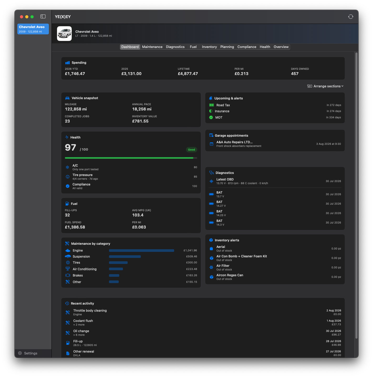Select the Compliance tab
Image resolution: width=373 pixels, height=377 pixels.
tap(247, 47)
